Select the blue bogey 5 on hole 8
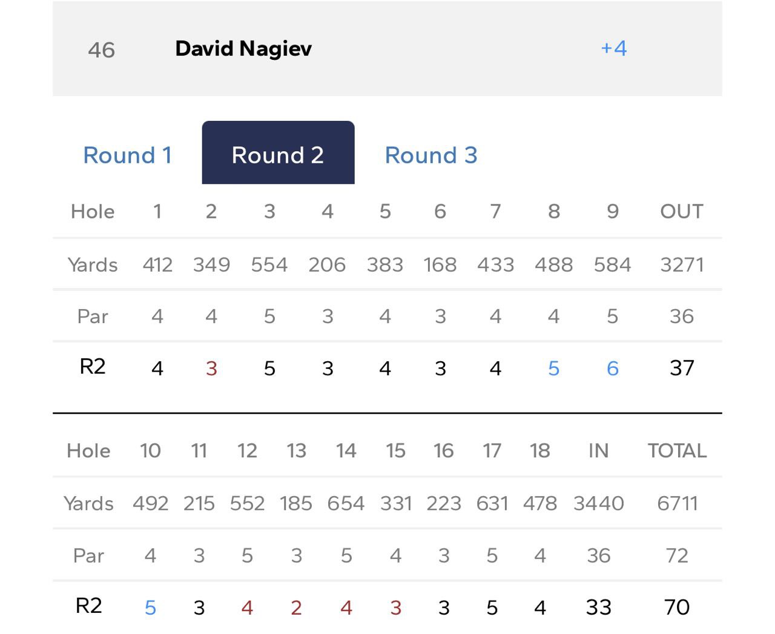 [553, 368]
